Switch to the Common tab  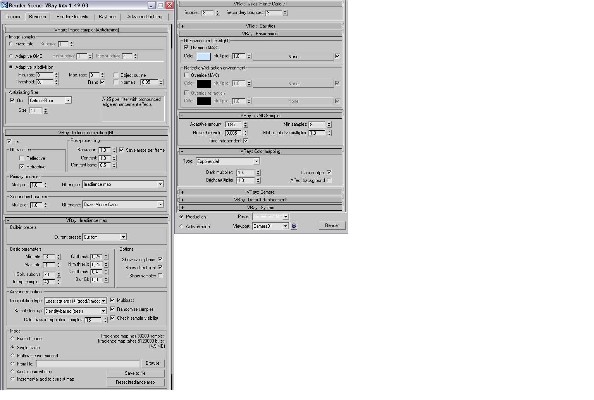(x=14, y=17)
